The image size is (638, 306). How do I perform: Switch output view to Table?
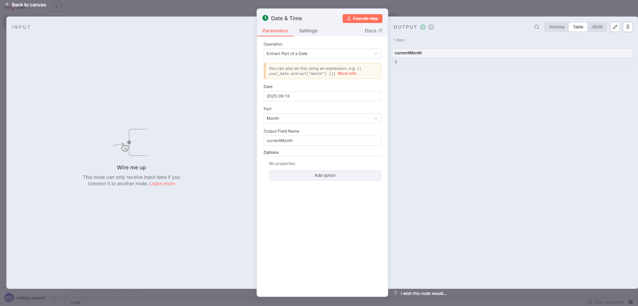click(x=578, y=27)
